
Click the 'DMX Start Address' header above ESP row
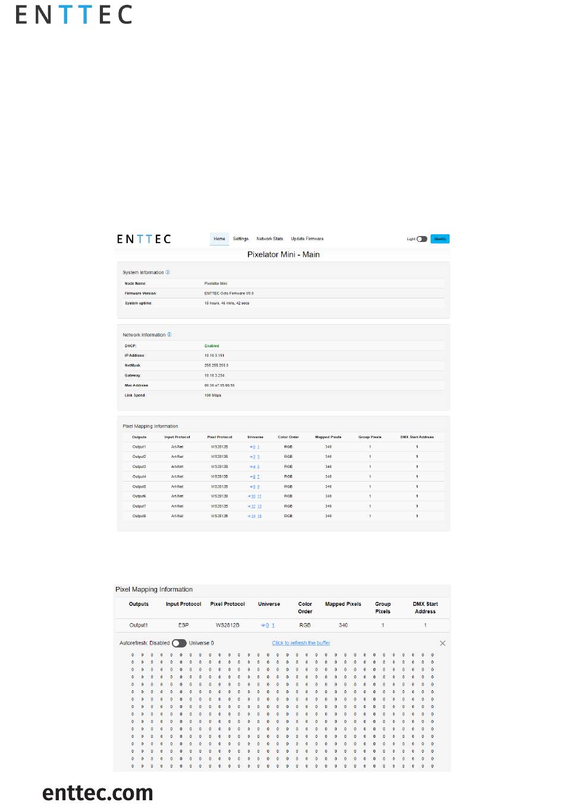[425, 608]
